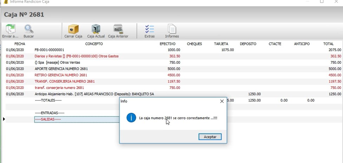Sort by the CONCEPTO column header

94,44
